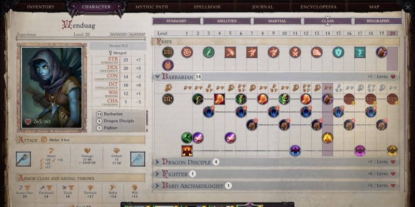Viewport: 415px width, 207px height.
Task: Click the RPS icon at level 16
Action: click(349, 99)
